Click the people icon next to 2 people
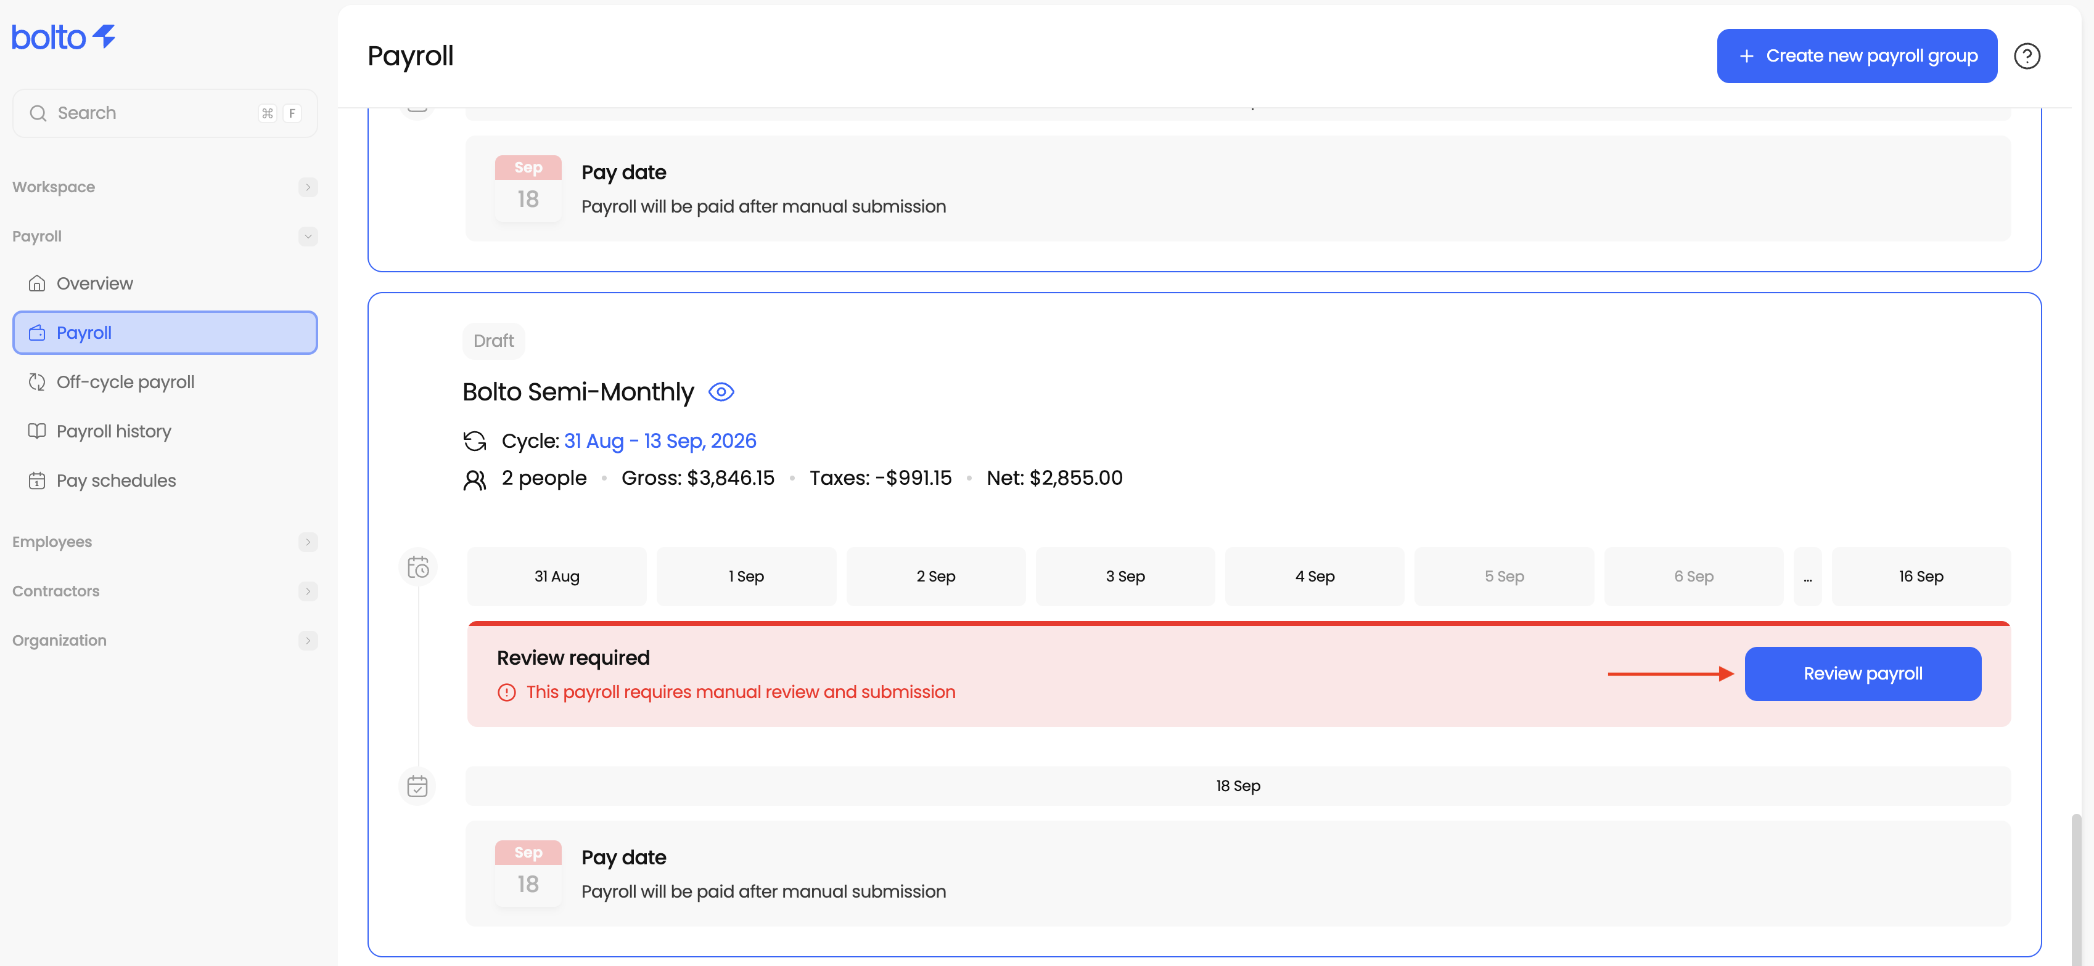 [475, 479]
